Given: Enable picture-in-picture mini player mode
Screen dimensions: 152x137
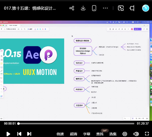Looking at the screenshot, I should point(121,8).
